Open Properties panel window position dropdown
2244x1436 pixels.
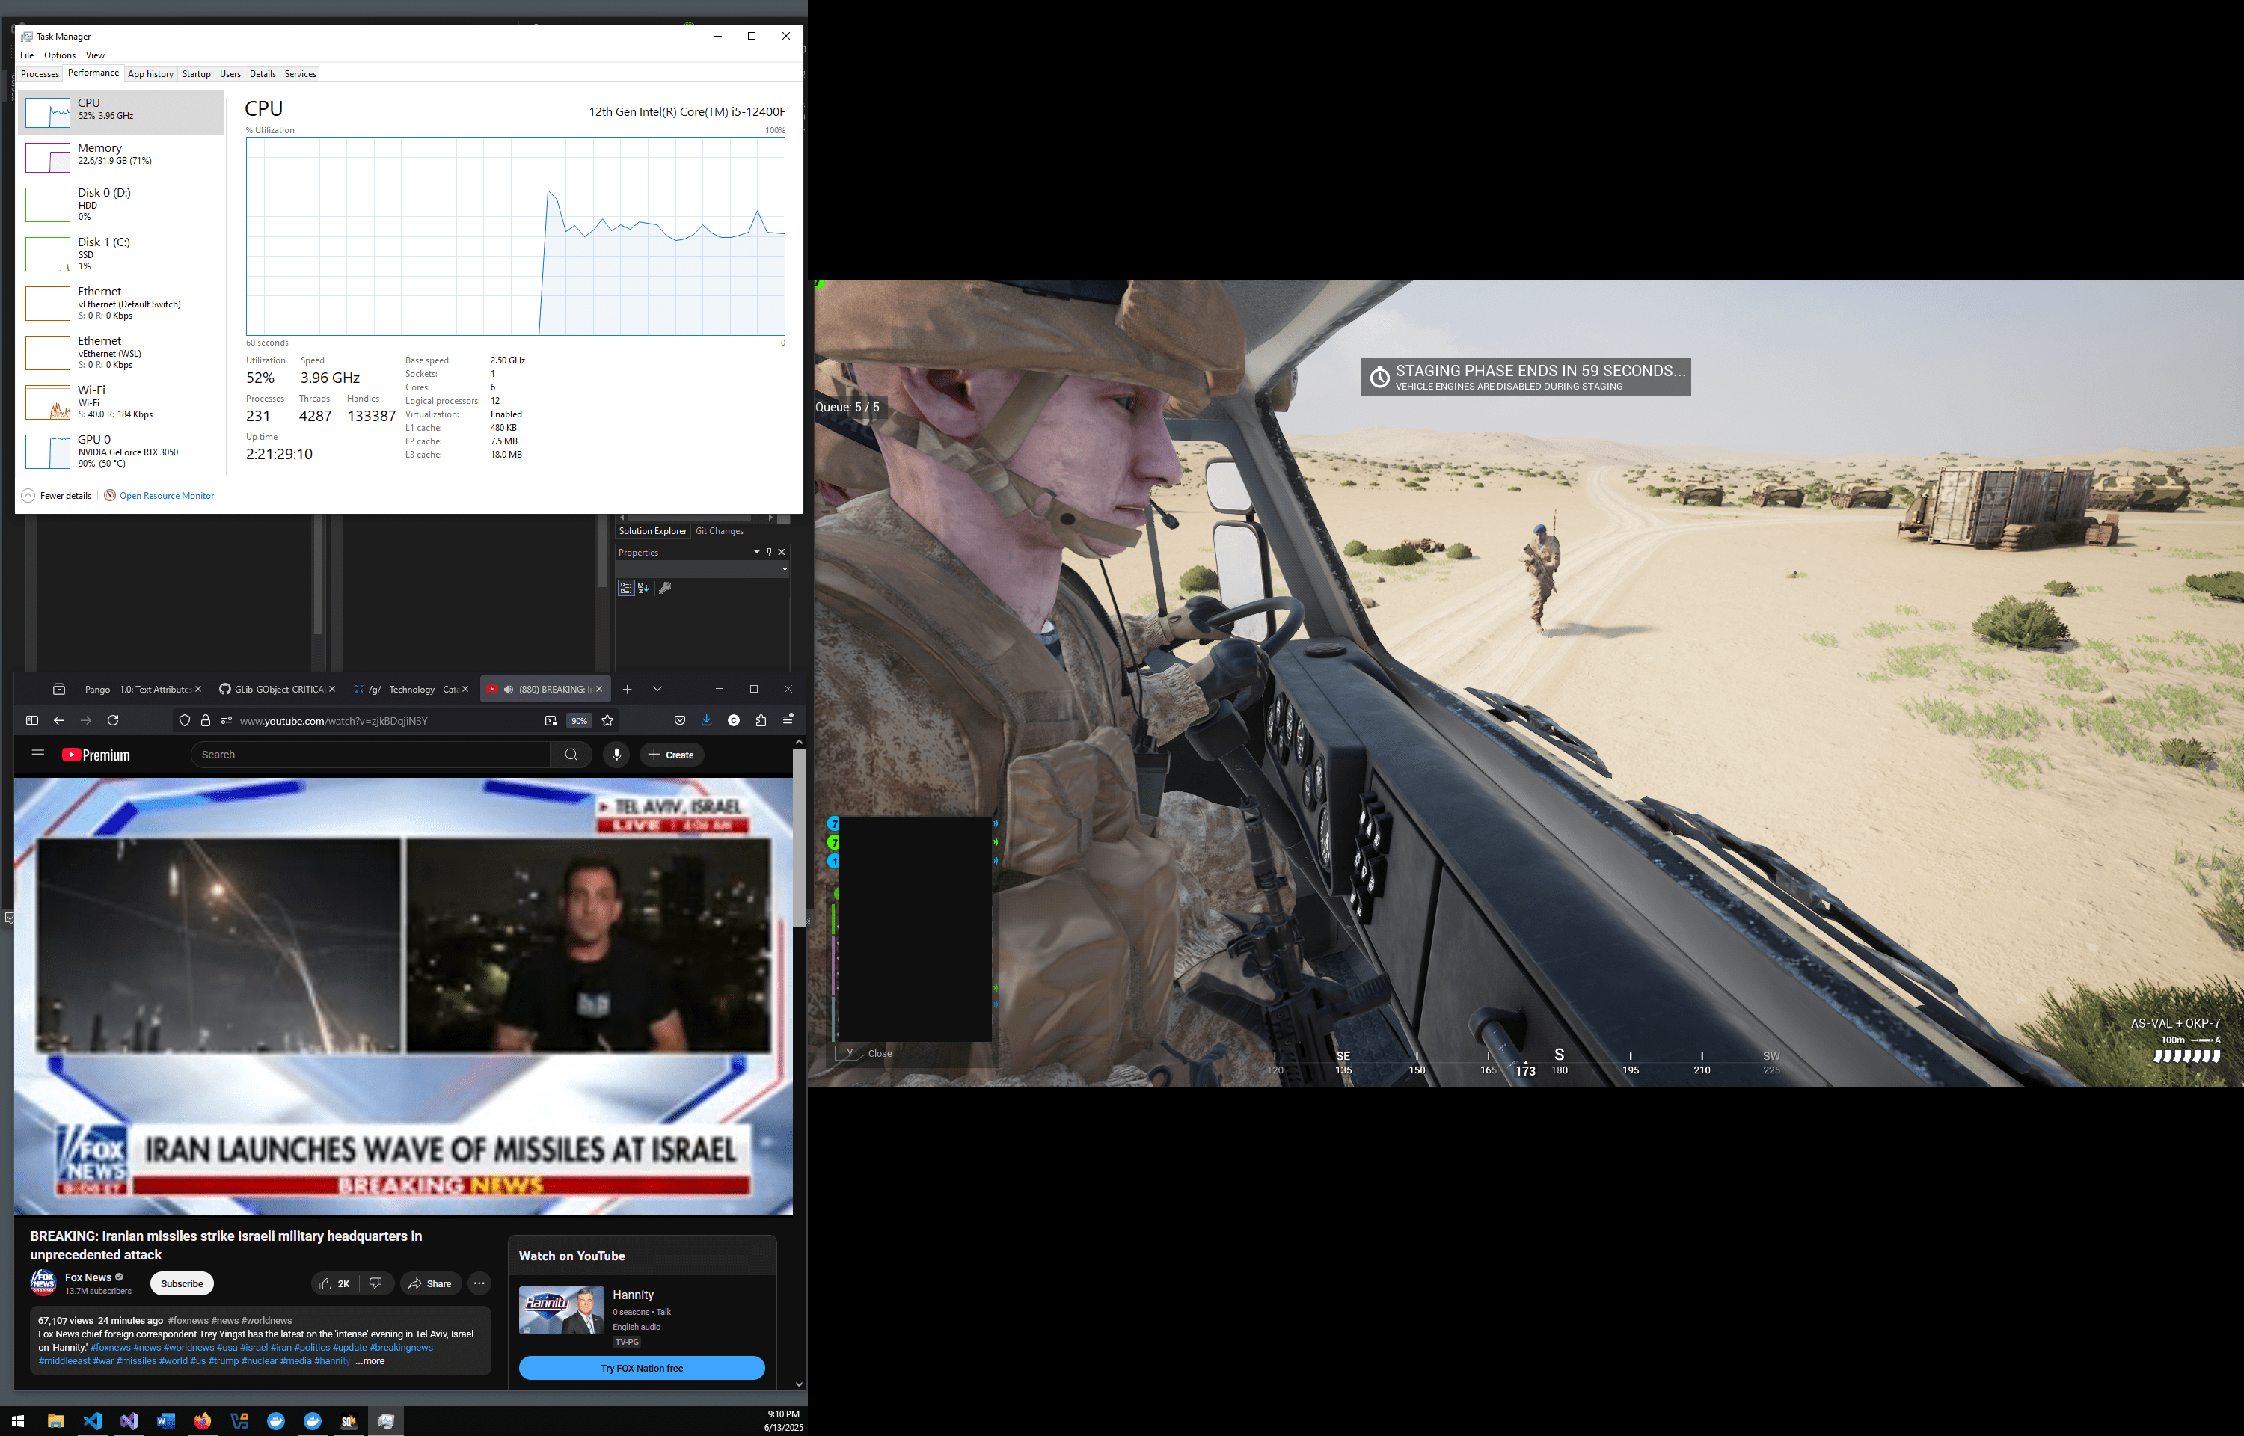pos(756,552)
